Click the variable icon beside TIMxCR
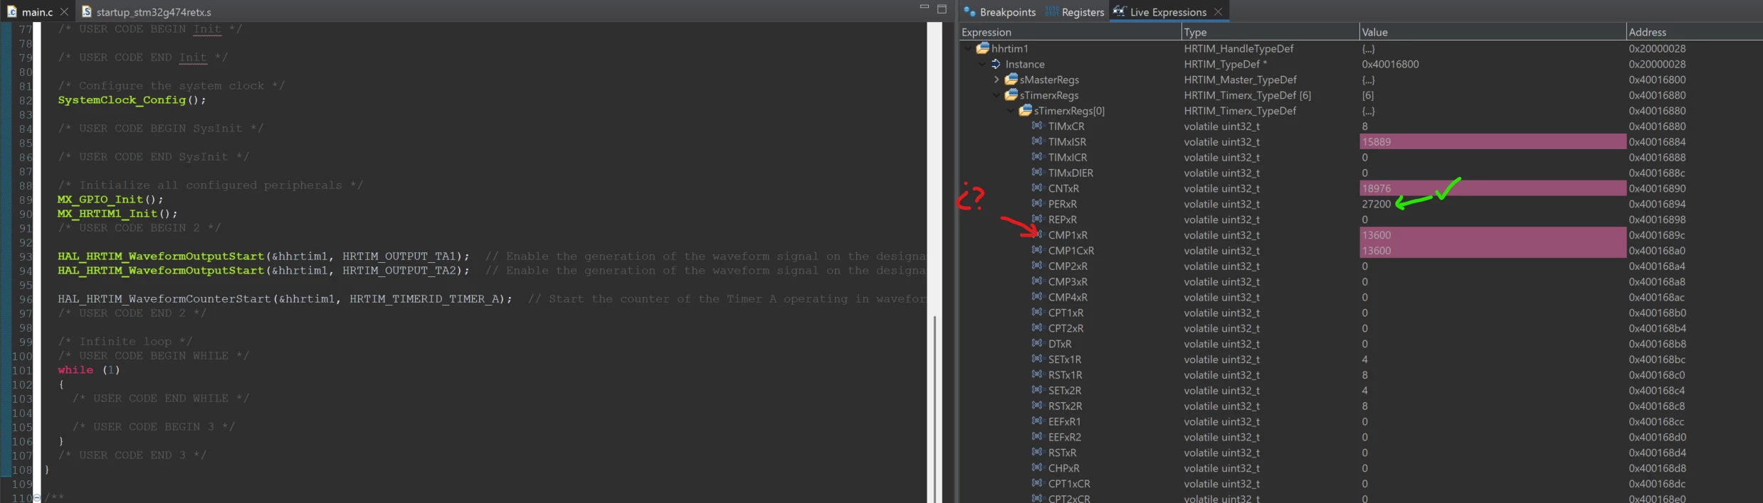 [x=1038, y=126]
